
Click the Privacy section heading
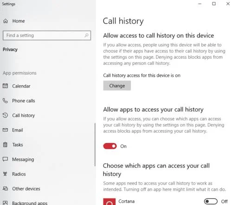tap(10, 50)
